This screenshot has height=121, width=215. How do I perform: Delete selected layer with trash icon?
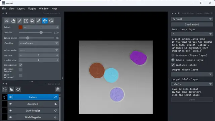click(x=58, y=89)
